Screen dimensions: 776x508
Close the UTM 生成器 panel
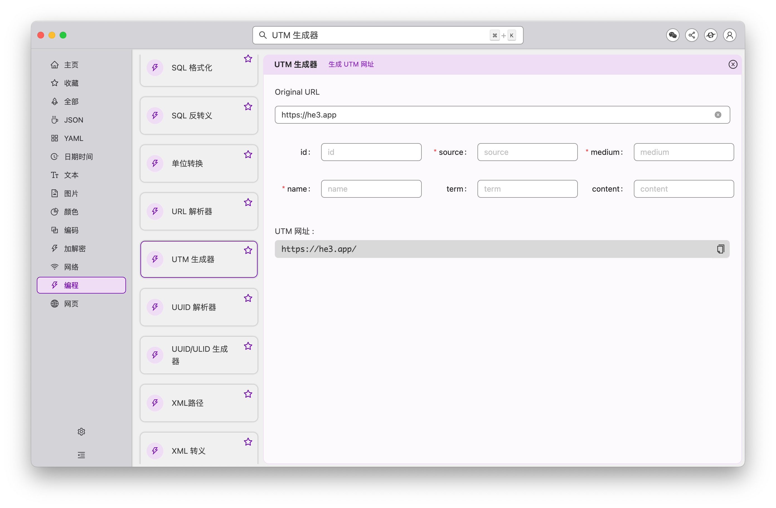pos(733,65)
